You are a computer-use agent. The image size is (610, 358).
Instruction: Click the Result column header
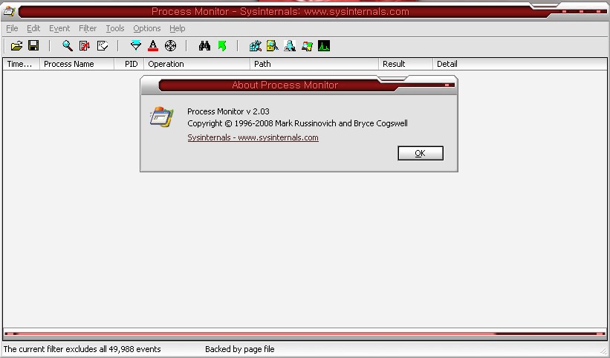click(x=406, y=64)
